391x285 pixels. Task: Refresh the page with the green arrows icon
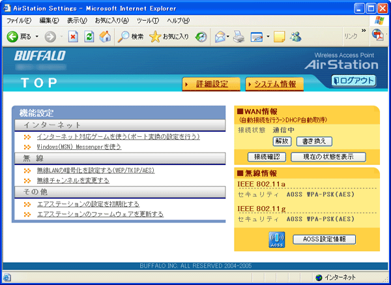coord(89,37)
